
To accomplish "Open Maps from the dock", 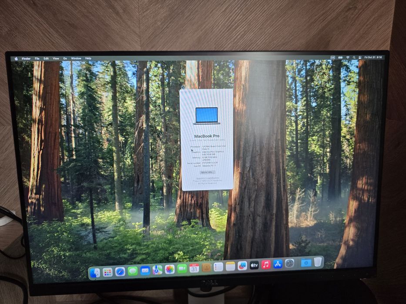I will 157,270.
